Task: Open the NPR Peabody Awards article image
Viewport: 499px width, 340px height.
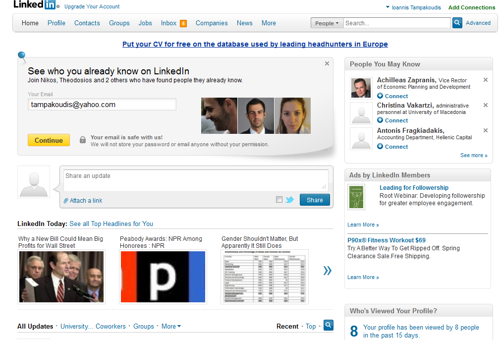Action: (x=163, y=277)
